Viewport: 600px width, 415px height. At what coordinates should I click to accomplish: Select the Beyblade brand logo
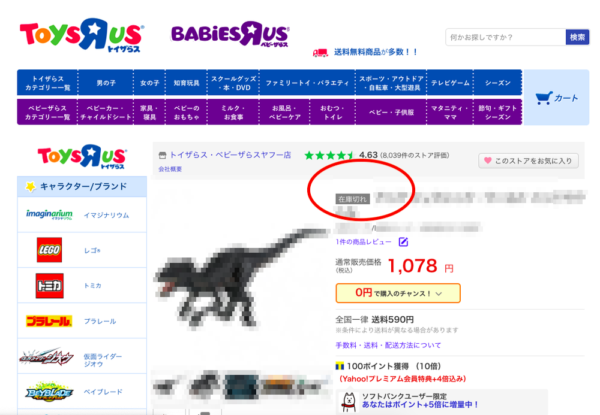(x=49, y=391)
